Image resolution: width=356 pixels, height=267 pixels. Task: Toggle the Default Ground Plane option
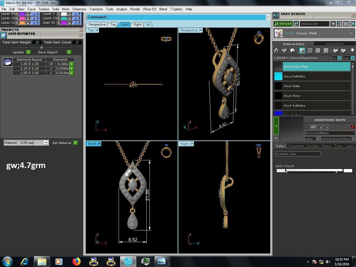(353, 139)
